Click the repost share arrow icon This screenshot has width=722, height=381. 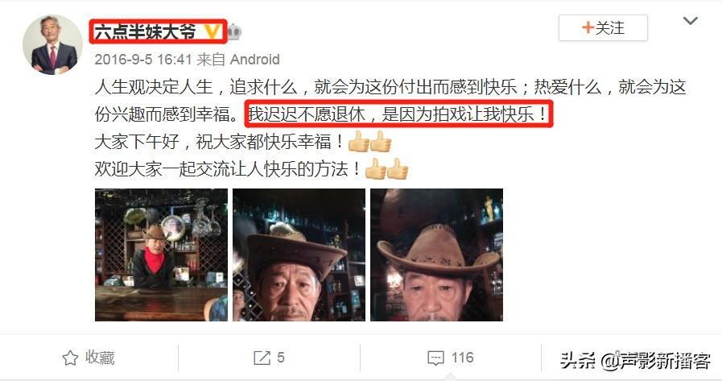(262, 358)
